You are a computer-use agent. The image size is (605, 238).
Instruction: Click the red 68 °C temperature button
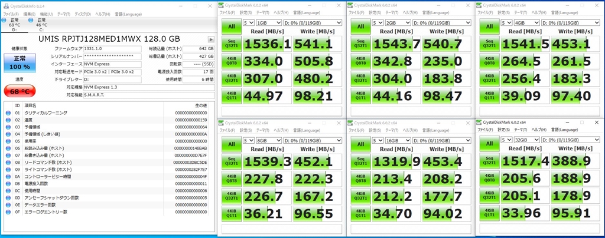(x=19, y=91)
